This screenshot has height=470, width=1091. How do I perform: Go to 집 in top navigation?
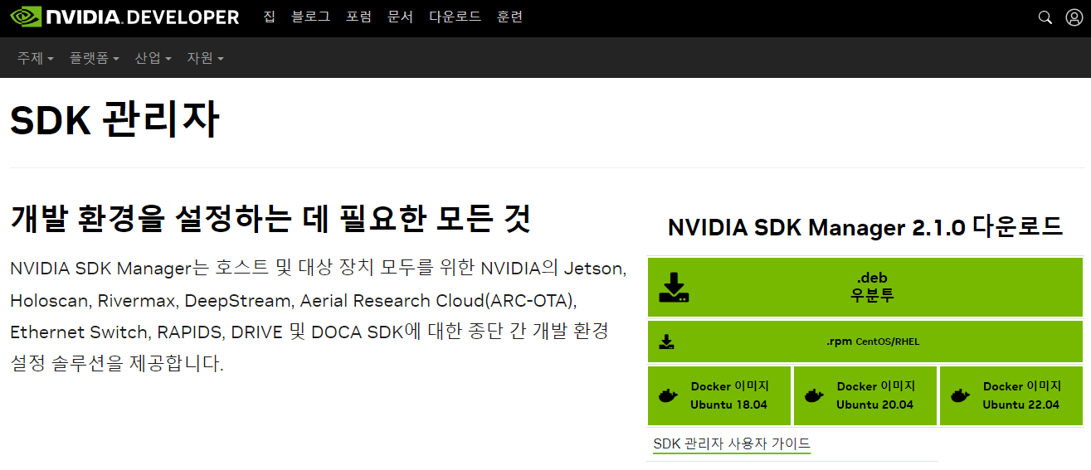(269, 17)
